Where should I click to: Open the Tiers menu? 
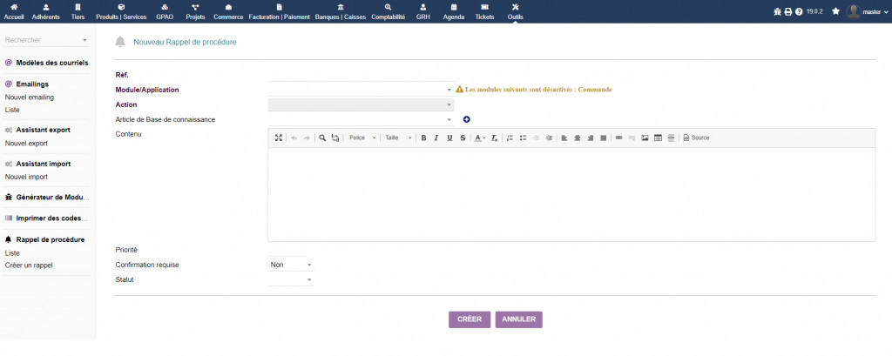tap(78, 12)
